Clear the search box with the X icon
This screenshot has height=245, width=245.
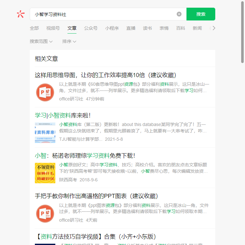pos(179,14)
